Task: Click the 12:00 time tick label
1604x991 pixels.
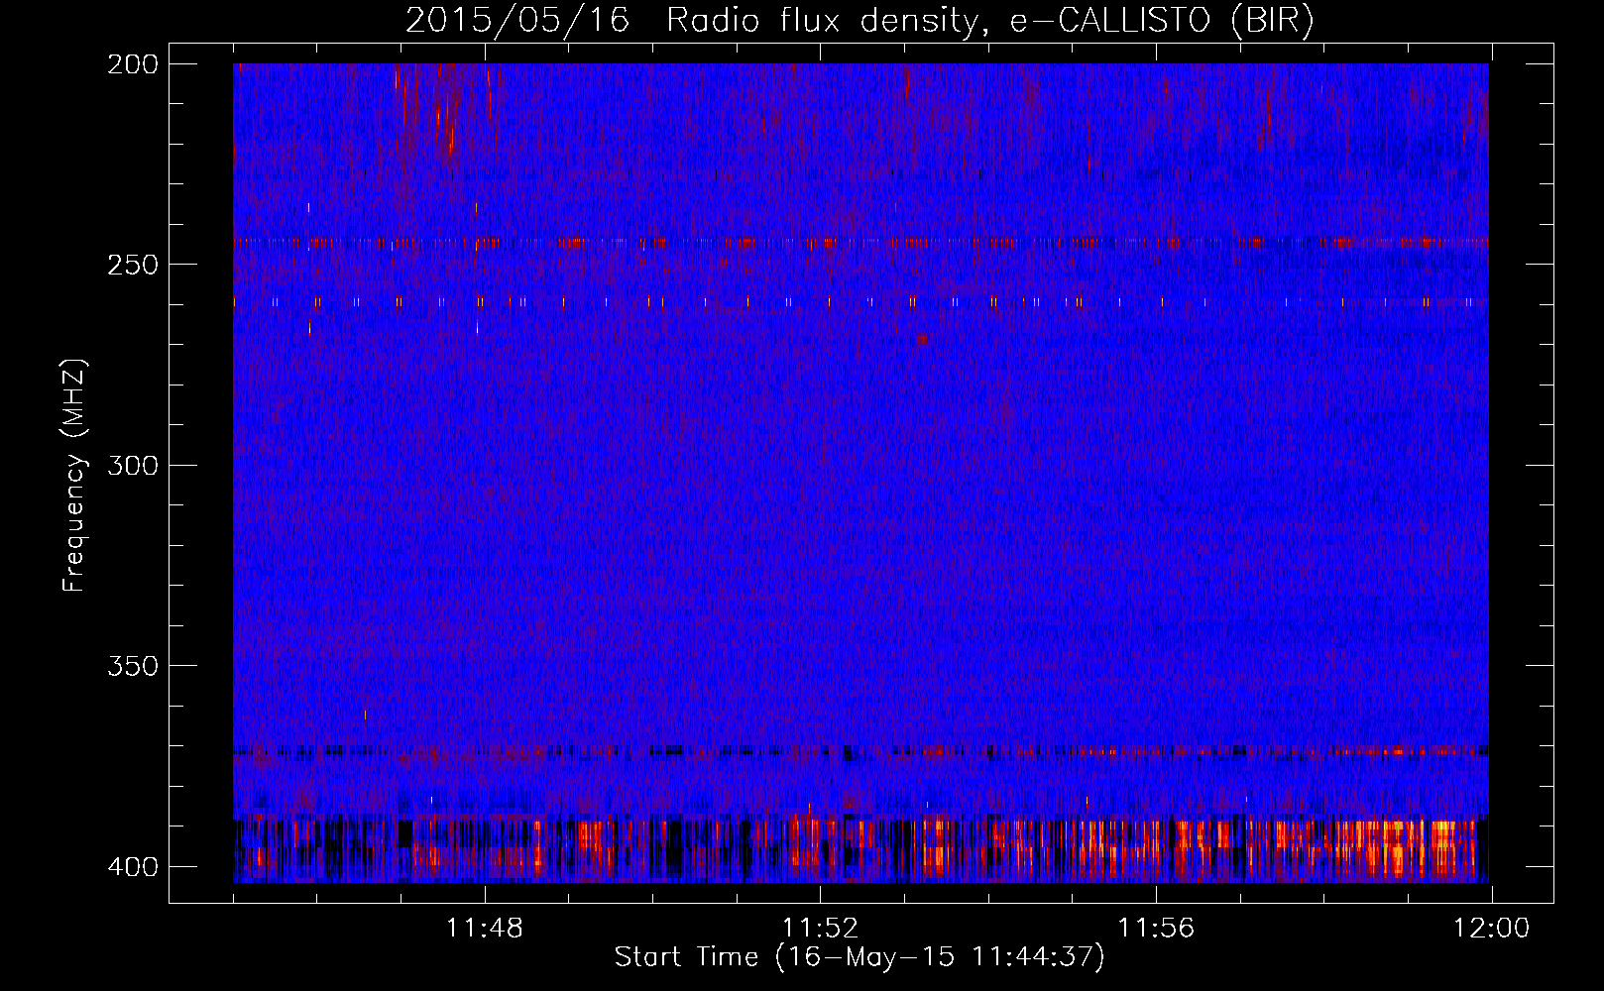Action: (1491, 929)
